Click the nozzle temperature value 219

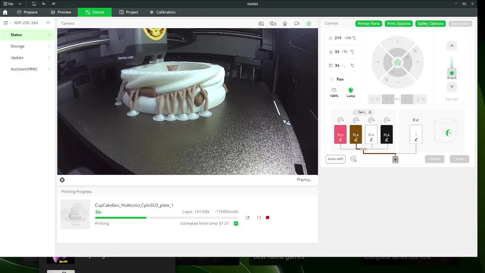pyautogui.click(x=338, y=38)
